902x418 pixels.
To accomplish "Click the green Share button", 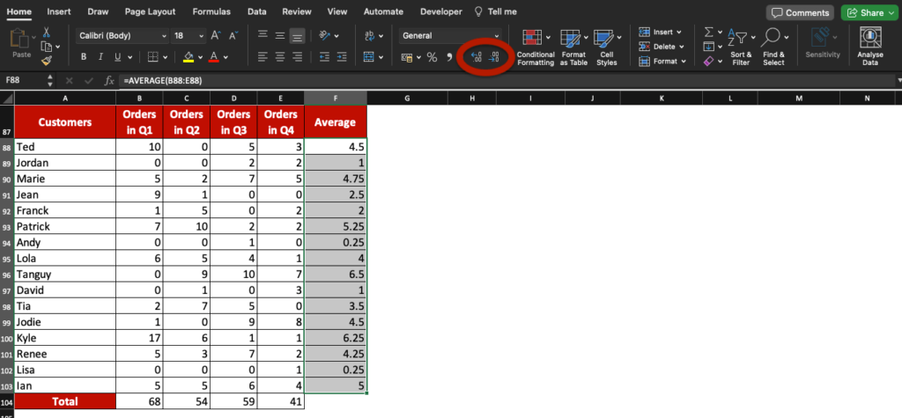I will 869,13.
